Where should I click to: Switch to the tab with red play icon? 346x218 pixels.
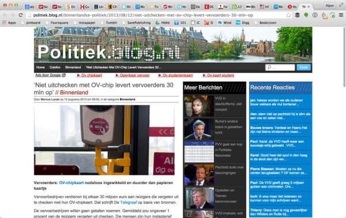[292, 7]
